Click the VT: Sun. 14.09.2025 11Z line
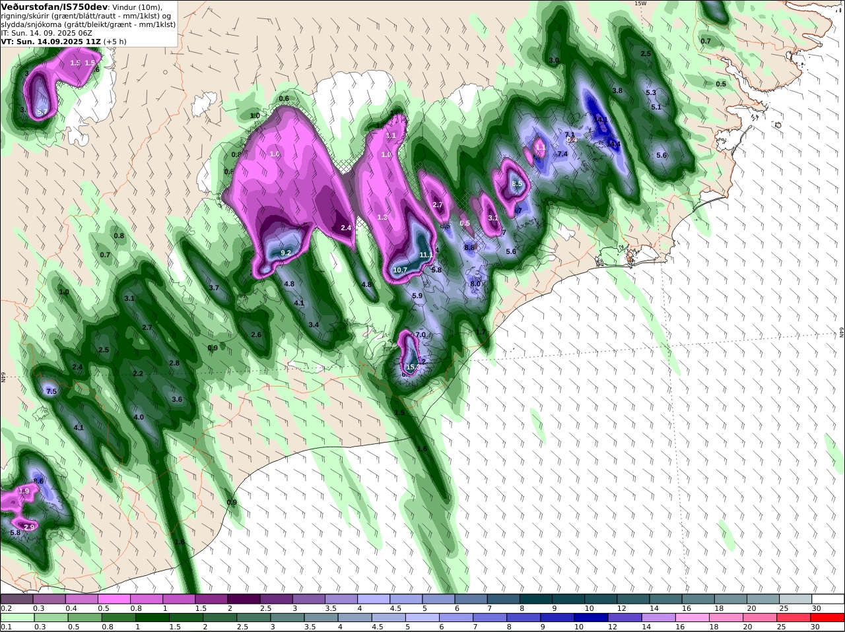Screen dimensions: 845x632 coord(51,42)
